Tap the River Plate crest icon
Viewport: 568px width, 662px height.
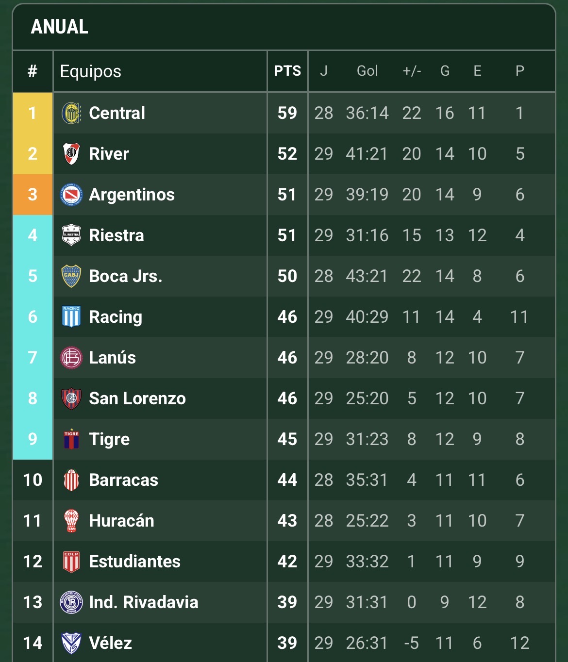tap(71, 154)
